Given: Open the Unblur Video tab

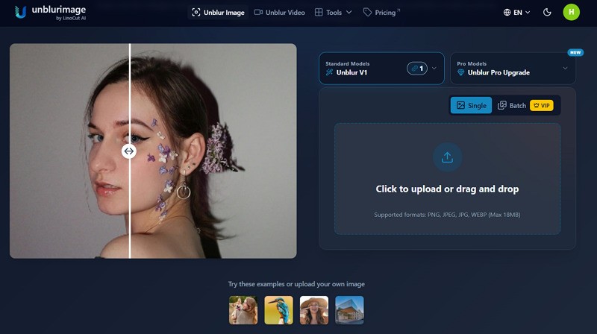Looking at the screenshot, I should tap(279, 13).
